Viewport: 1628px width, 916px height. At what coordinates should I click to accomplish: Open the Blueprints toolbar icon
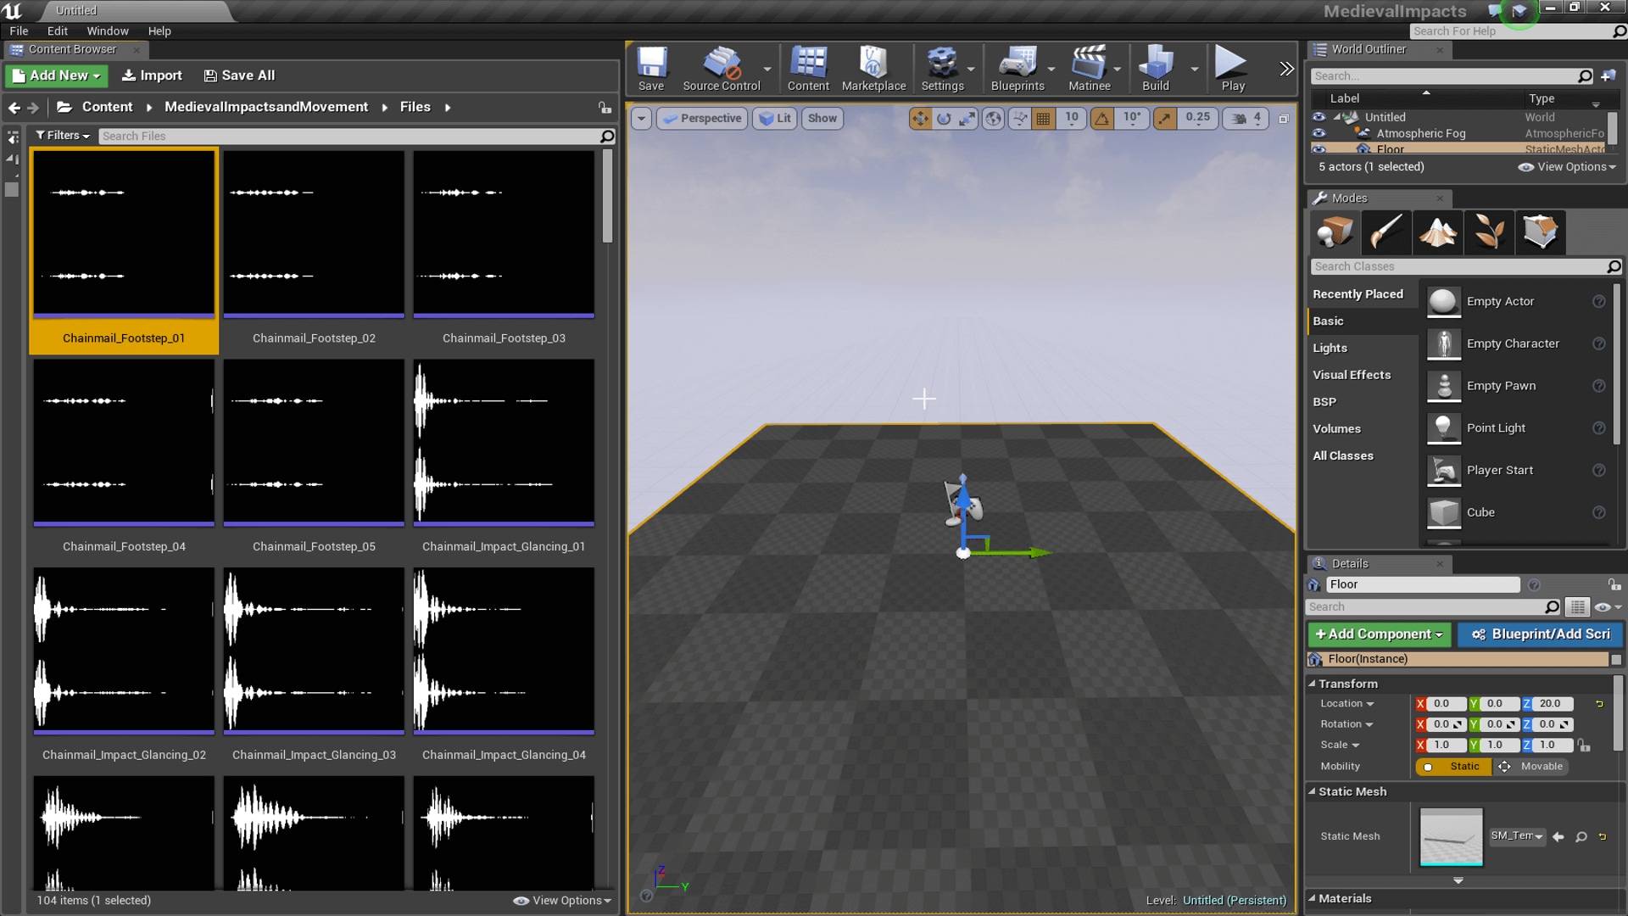click(1017, 69)
